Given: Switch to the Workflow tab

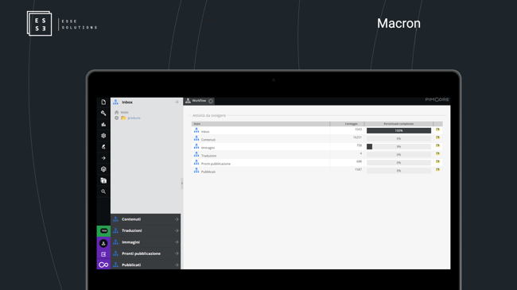Looking at the screenshot, I should coord(199,101).
